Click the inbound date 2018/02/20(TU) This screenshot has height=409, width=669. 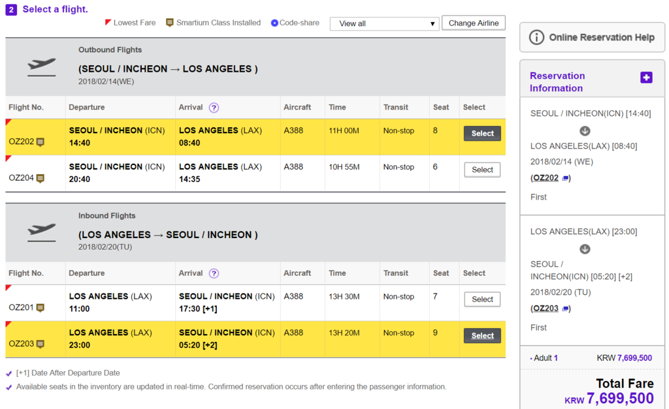[x=105, y=247]
